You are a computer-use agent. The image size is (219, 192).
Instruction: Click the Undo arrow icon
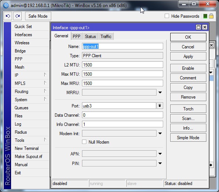click(x=8, y=16)
